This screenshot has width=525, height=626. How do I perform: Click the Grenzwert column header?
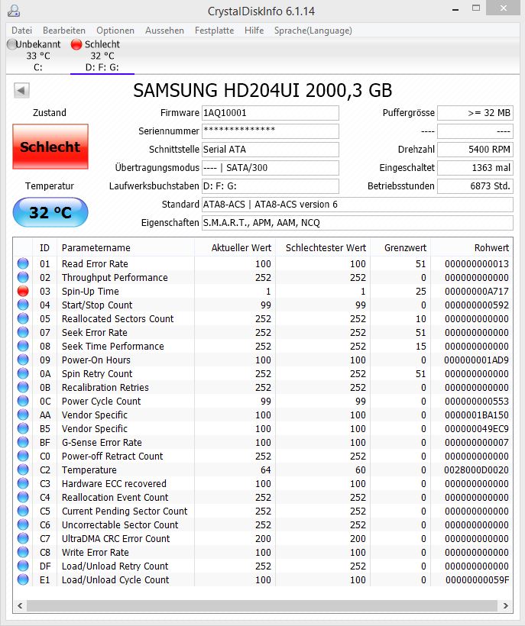[400, 248]
